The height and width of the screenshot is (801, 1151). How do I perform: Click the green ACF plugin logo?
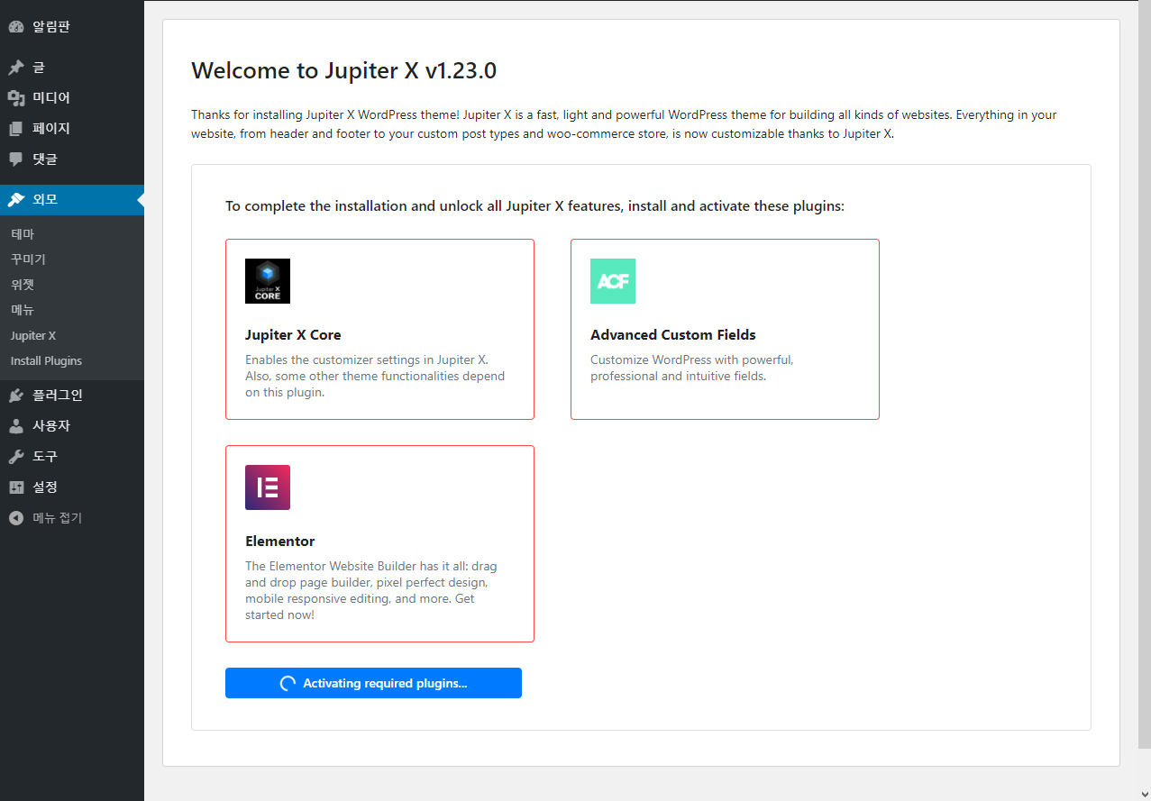pos(613,281)
